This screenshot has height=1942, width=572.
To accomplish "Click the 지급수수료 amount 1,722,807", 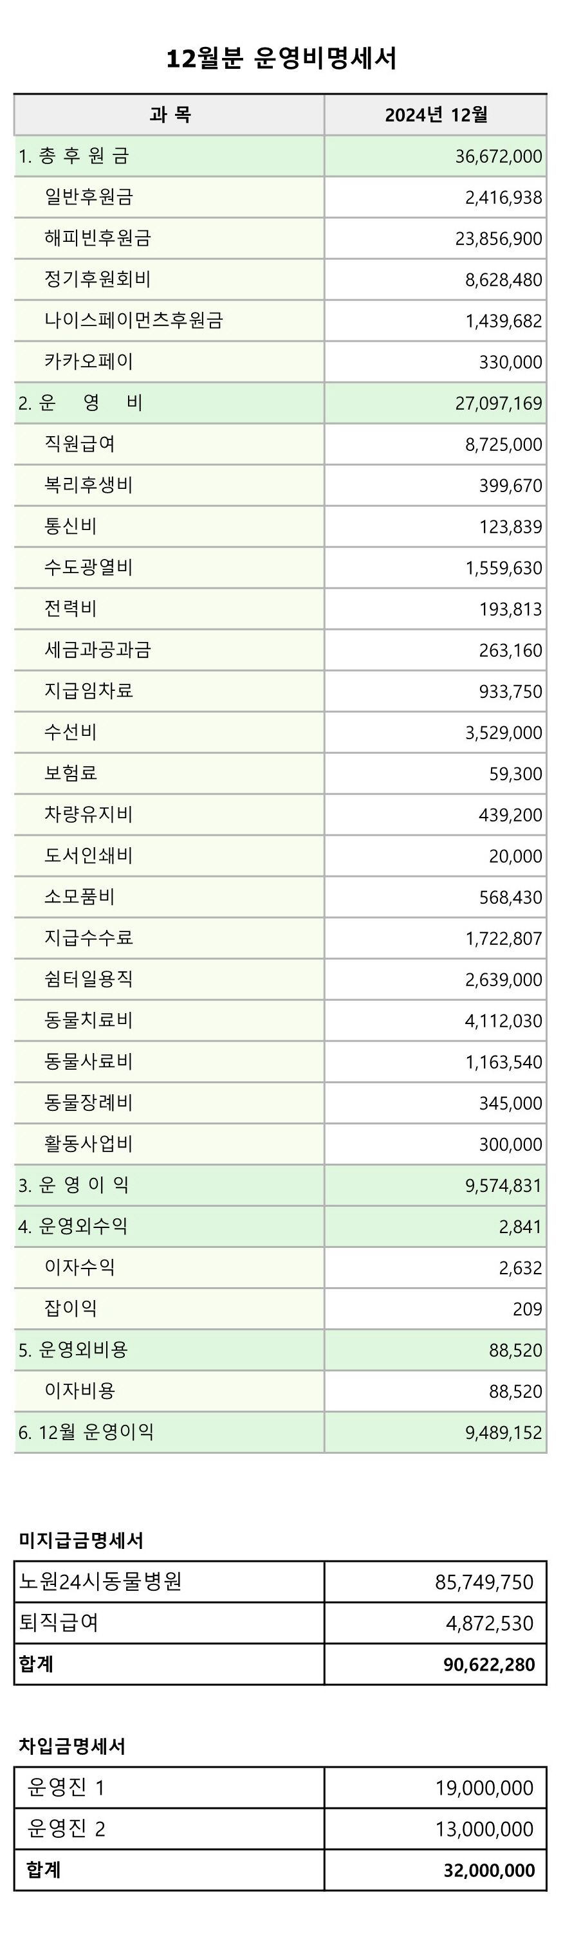I will 503,939.
